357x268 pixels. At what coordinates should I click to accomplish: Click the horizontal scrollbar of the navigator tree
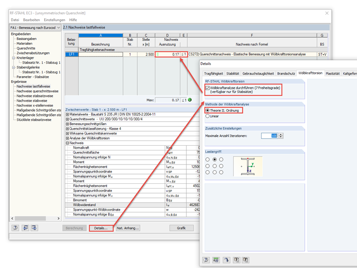tap(30, 218)
